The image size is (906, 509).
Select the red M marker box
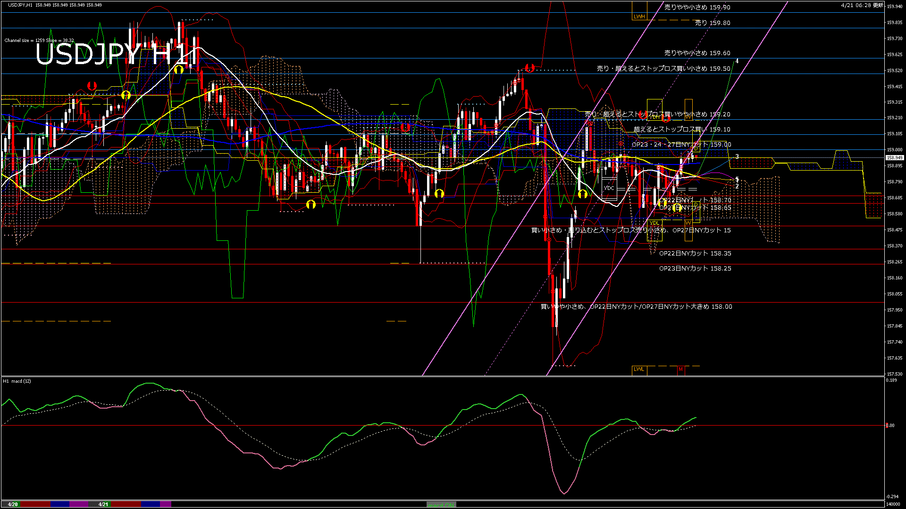coord(680,369)
